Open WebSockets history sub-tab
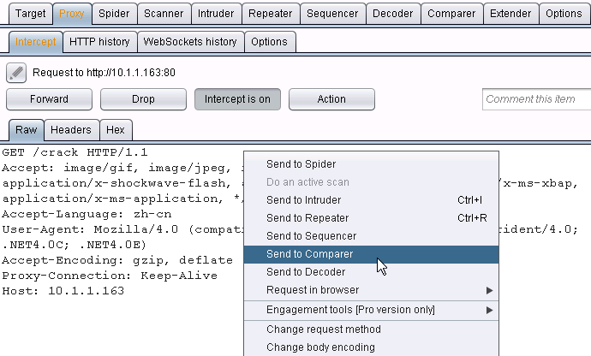 point(190,42)
